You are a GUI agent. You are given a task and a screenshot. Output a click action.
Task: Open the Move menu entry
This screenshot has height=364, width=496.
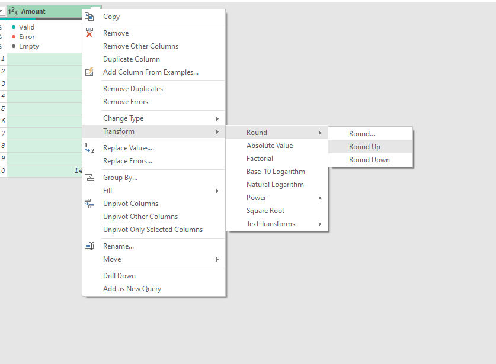[x=153, y=259]
